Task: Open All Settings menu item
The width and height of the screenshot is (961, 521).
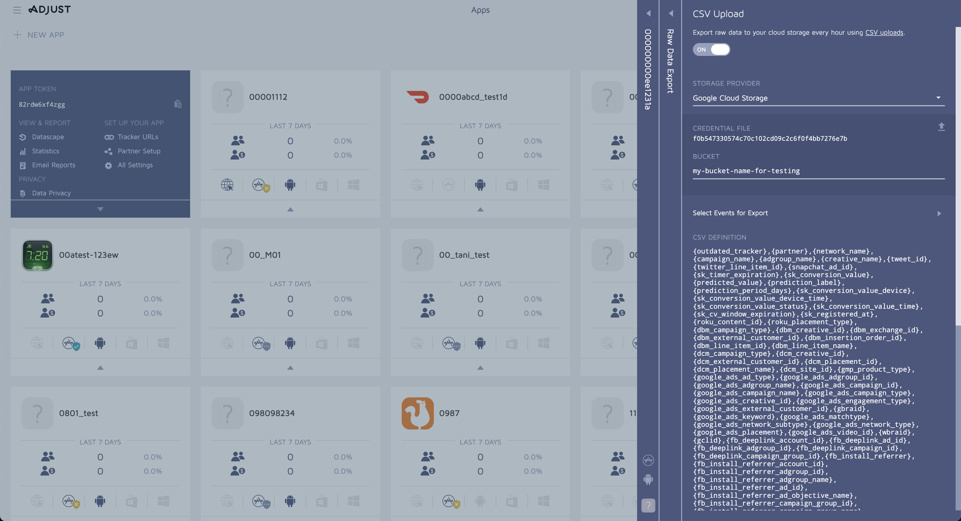Action: 135,165
